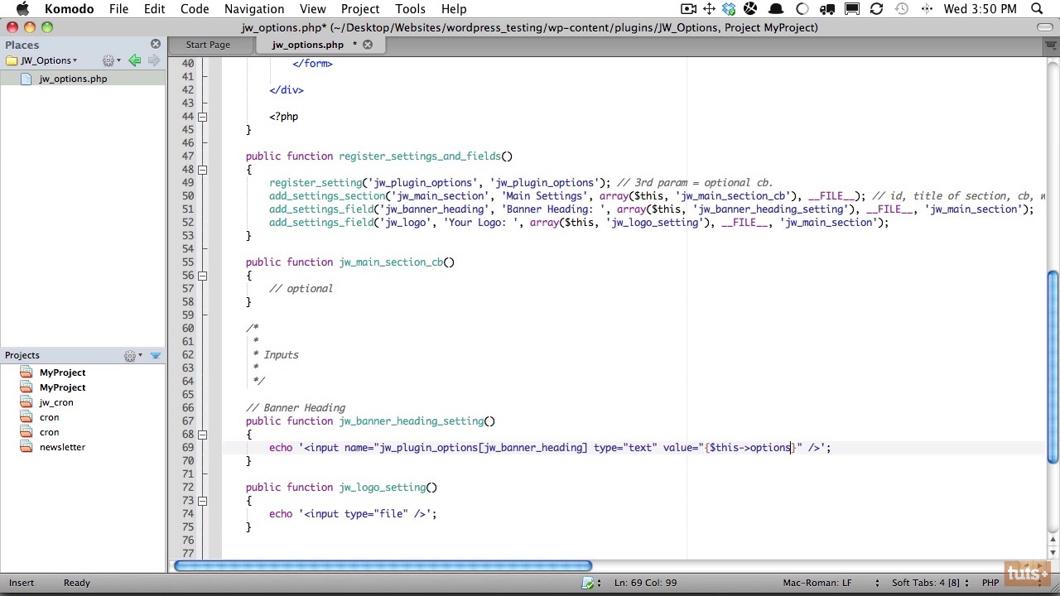
Task: Click the horizontal scrollbar thumb
Action: click(x=383, y=566)
